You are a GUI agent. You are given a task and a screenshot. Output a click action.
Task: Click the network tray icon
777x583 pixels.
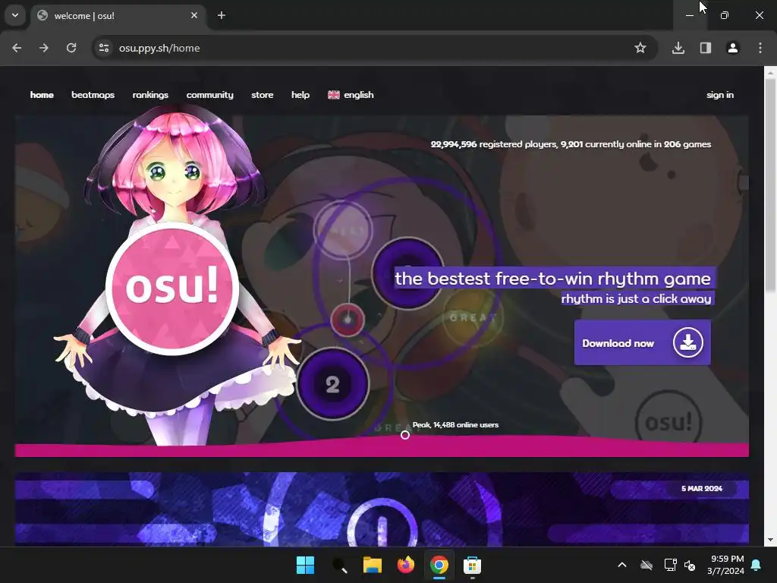pyautogui.click(x=671, y=565)
